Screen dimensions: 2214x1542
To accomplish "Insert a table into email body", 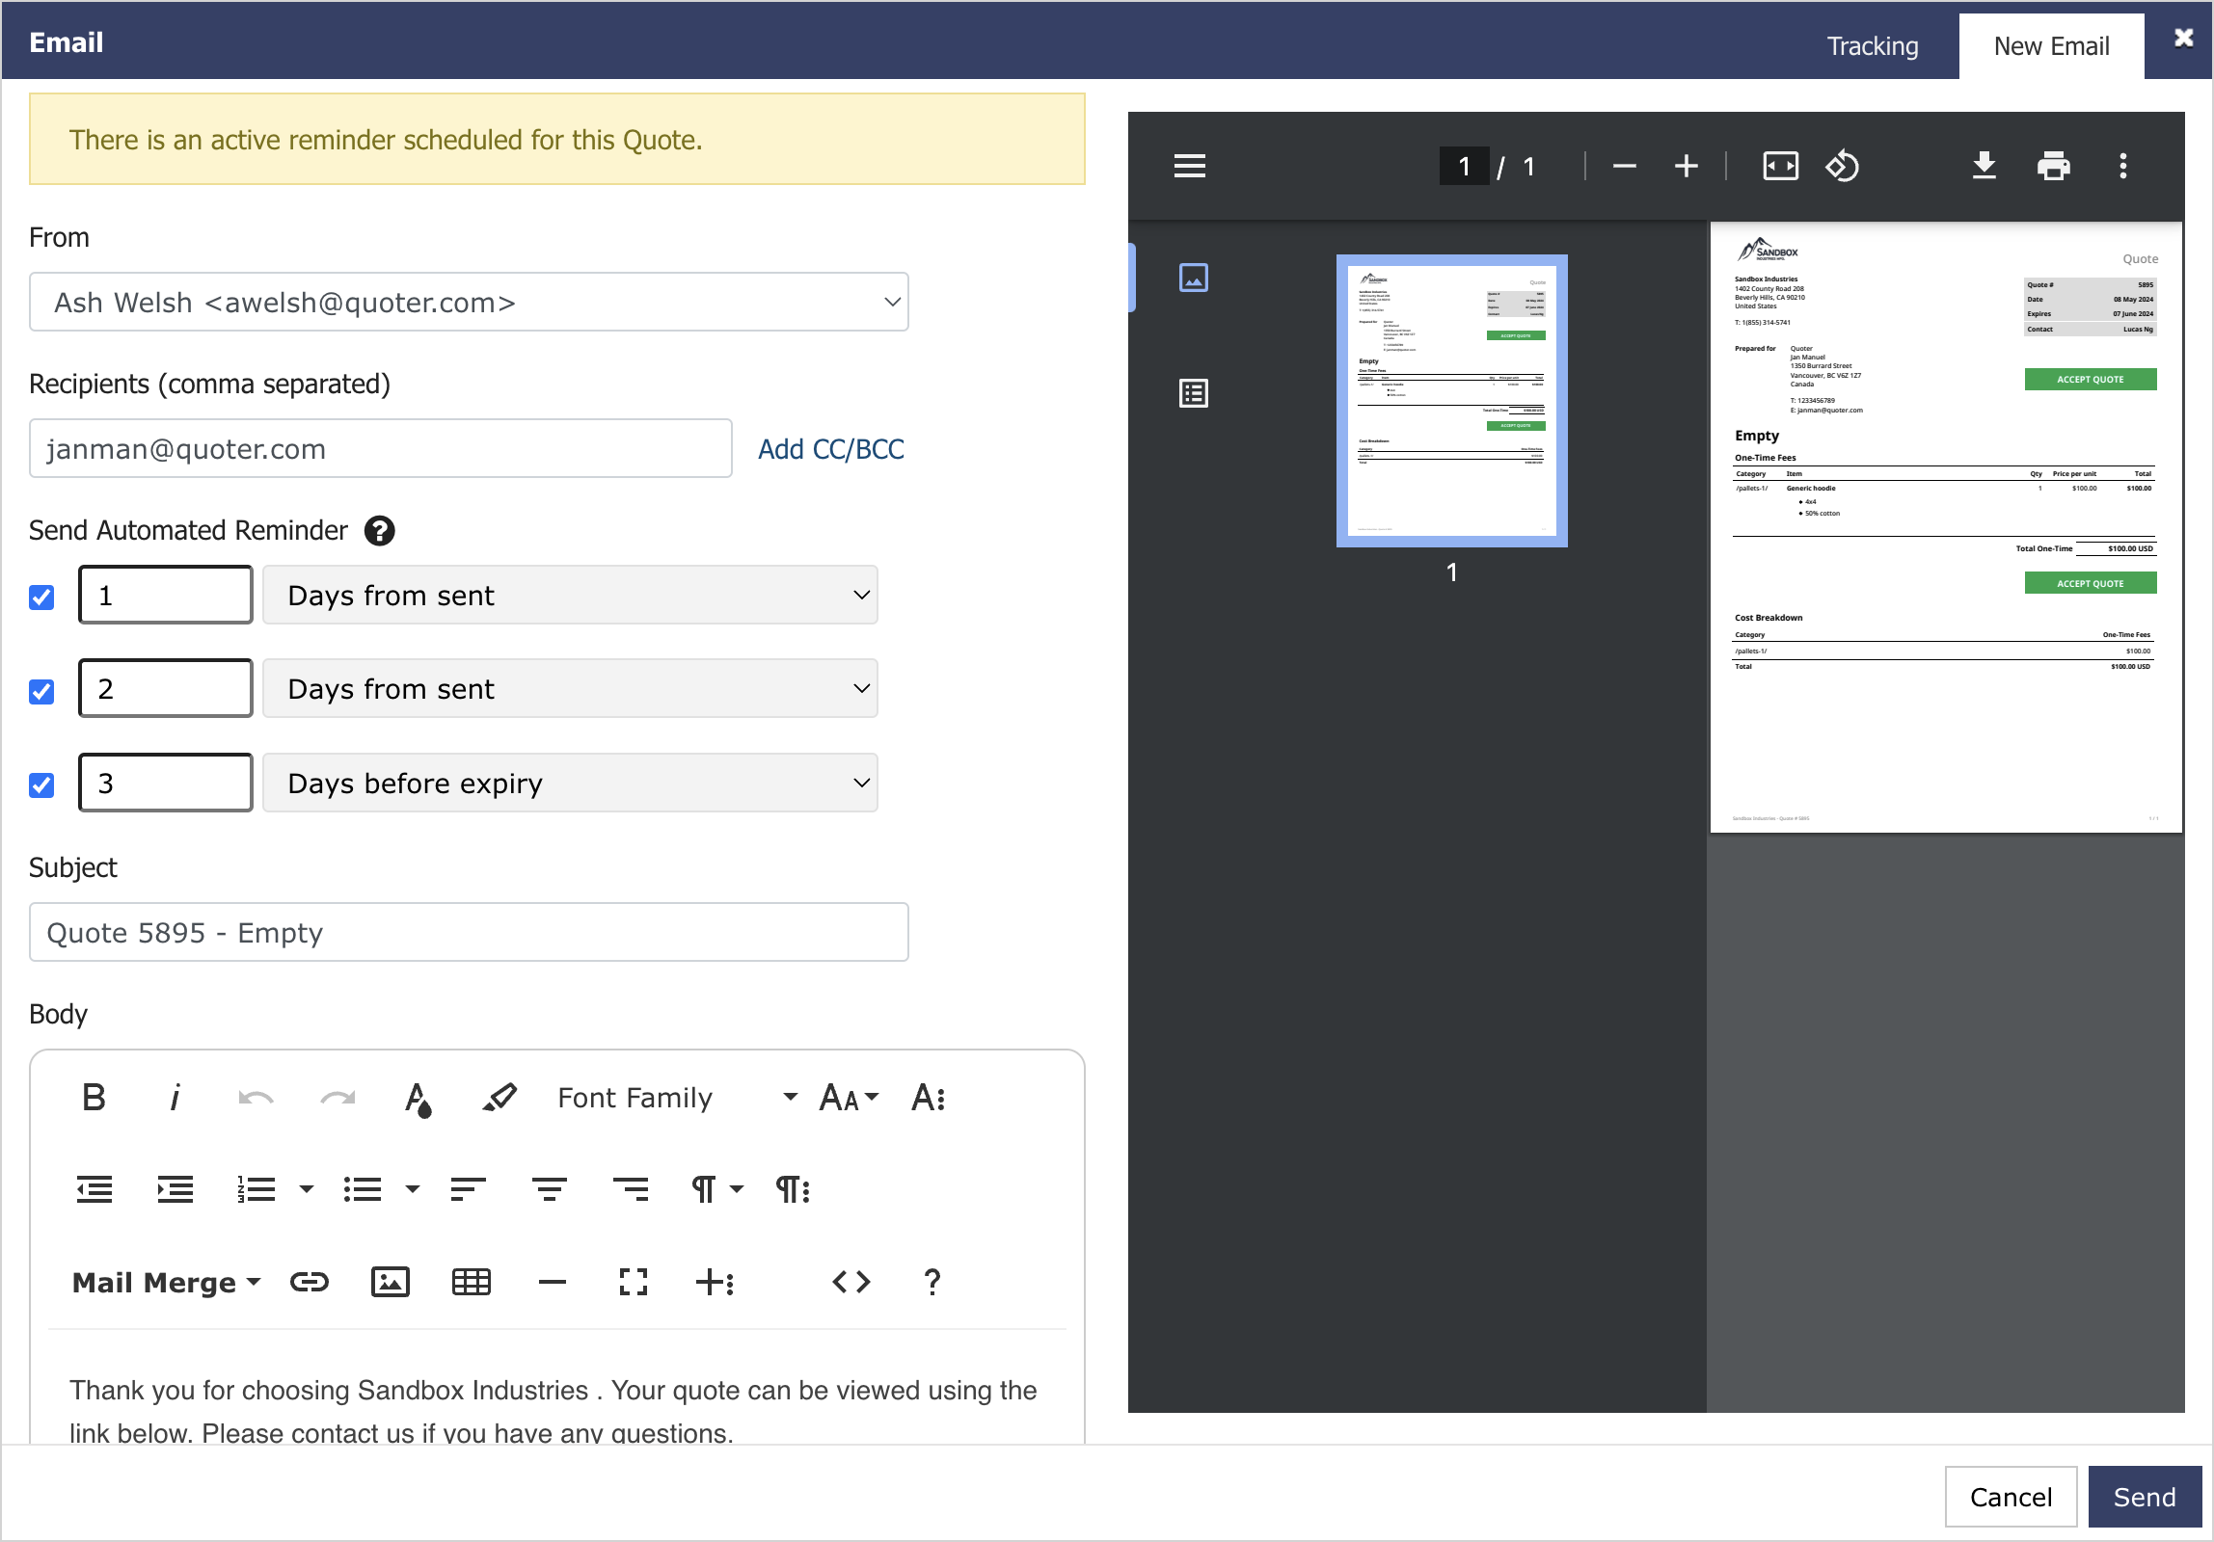I will point(472,1282).
